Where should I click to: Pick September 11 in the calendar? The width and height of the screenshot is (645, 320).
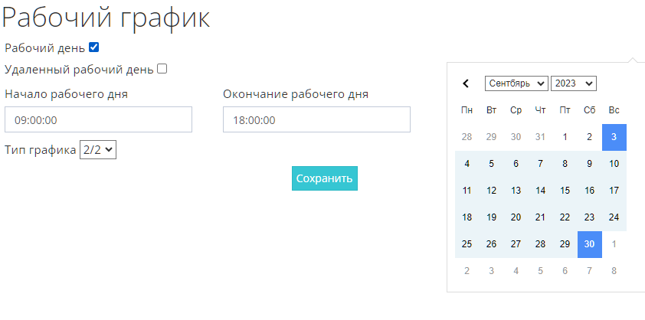click(467, 191)
